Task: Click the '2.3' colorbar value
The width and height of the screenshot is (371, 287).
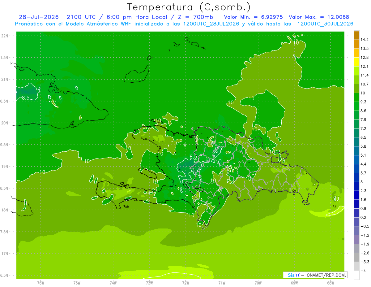Action: (x=364, y=191)
